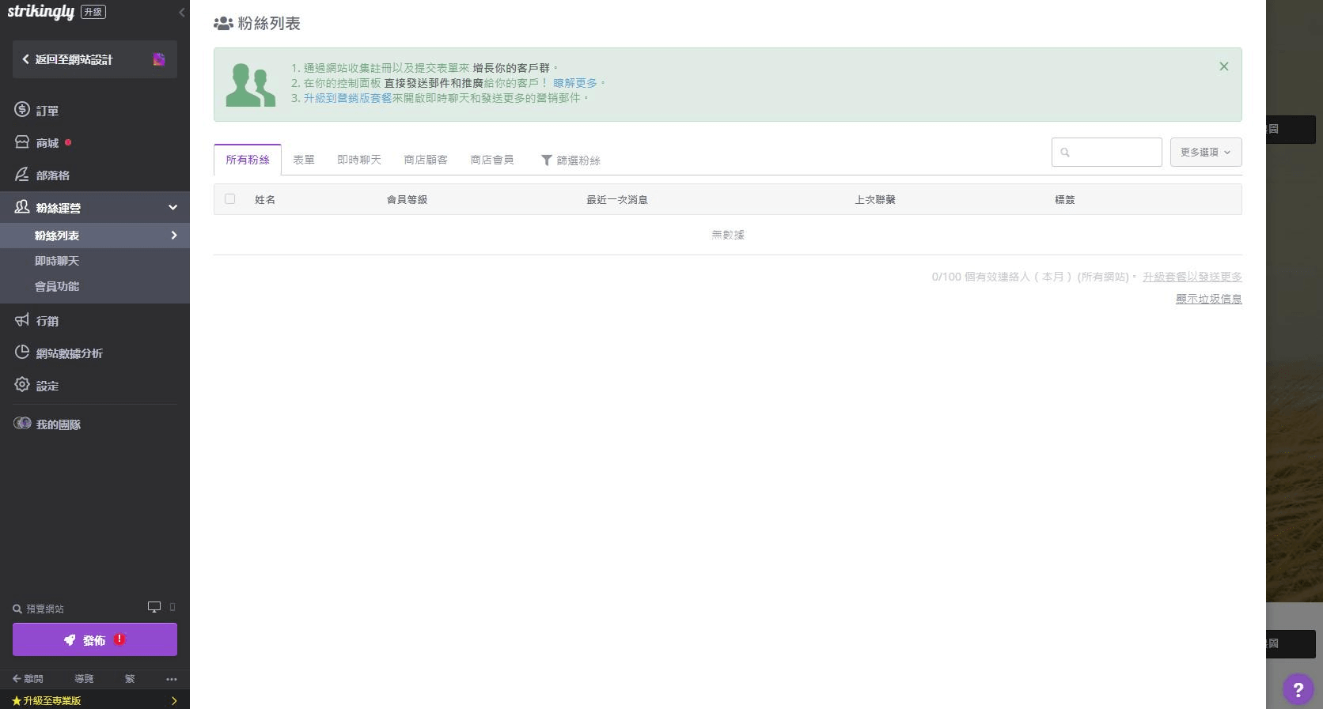The width and height of the screenshot is (1323, 709).
Task: Switch language via 繁 button
Action: (x=130, y=679)
